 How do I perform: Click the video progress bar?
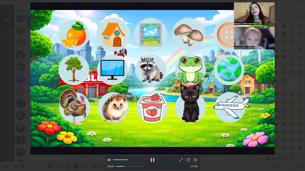pos(152,166)
